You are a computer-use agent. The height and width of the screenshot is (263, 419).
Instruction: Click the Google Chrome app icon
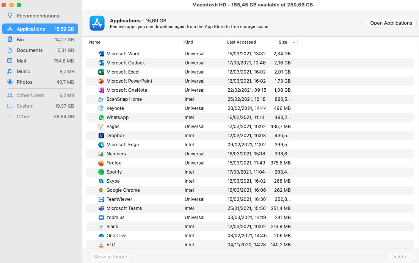(101, 190)
